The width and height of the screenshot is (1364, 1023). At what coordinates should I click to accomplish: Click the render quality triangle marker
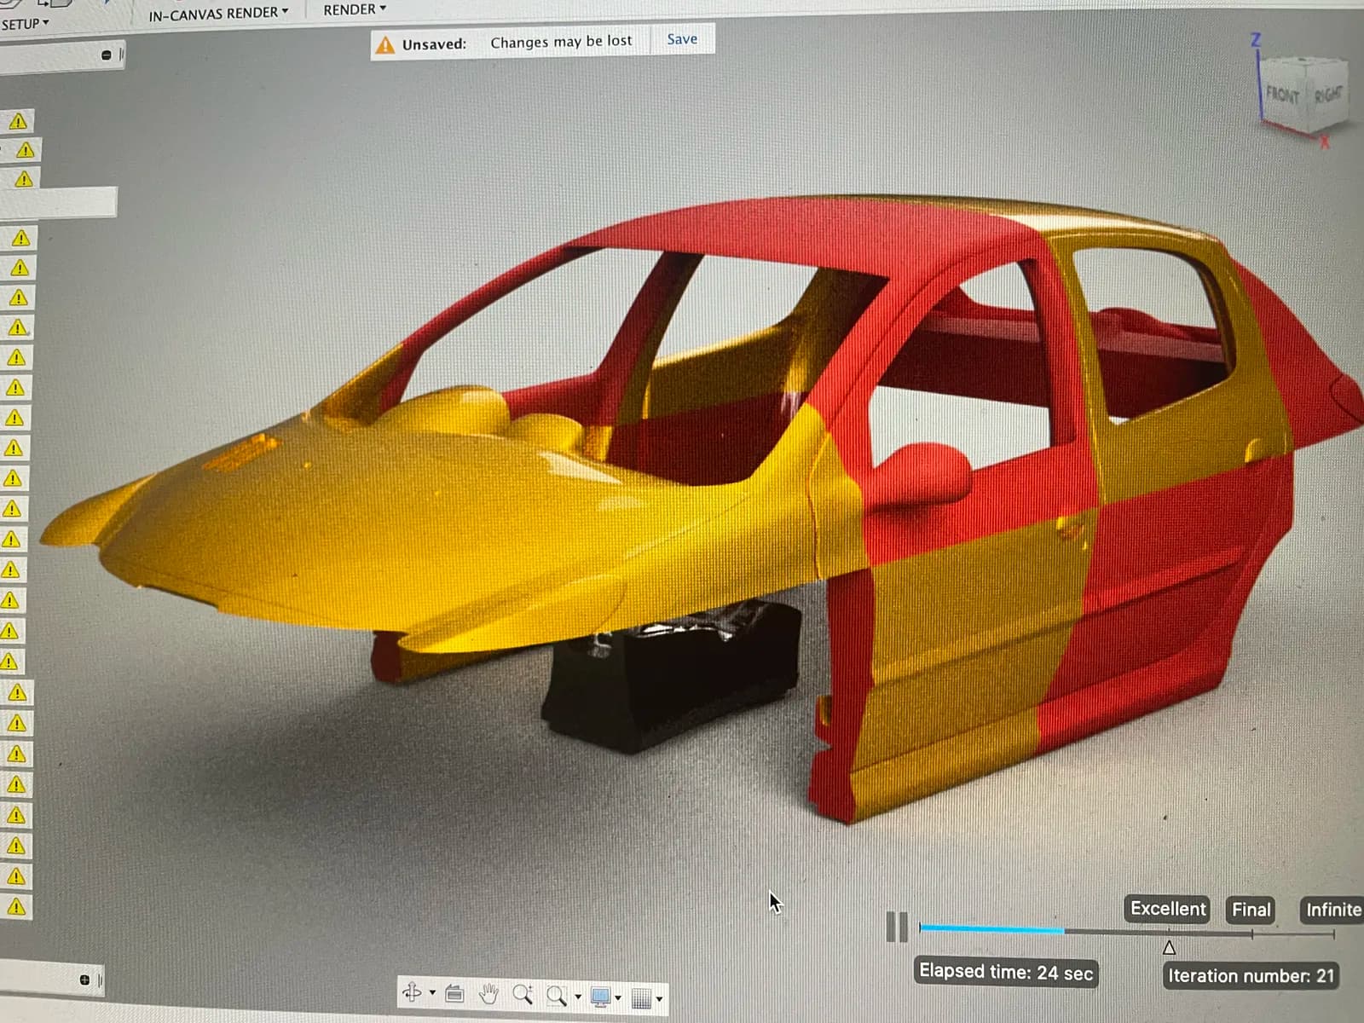1169,948
